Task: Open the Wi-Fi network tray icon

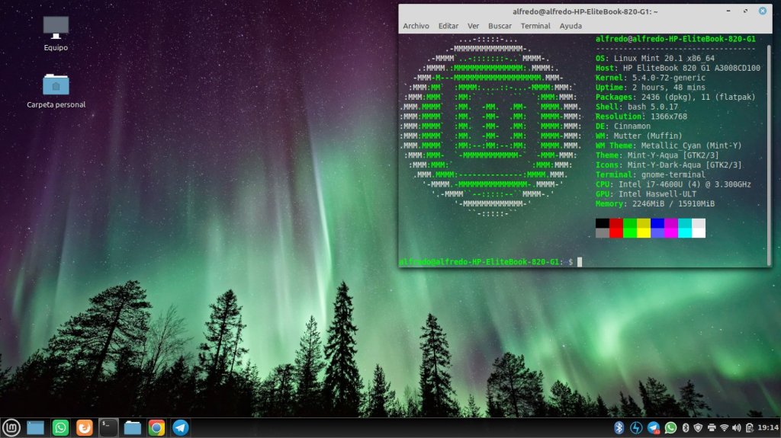Action: (x=725, y=427)
